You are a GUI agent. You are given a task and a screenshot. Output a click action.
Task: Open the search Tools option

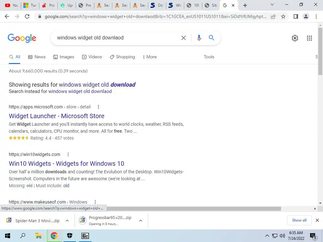(209, 57)
